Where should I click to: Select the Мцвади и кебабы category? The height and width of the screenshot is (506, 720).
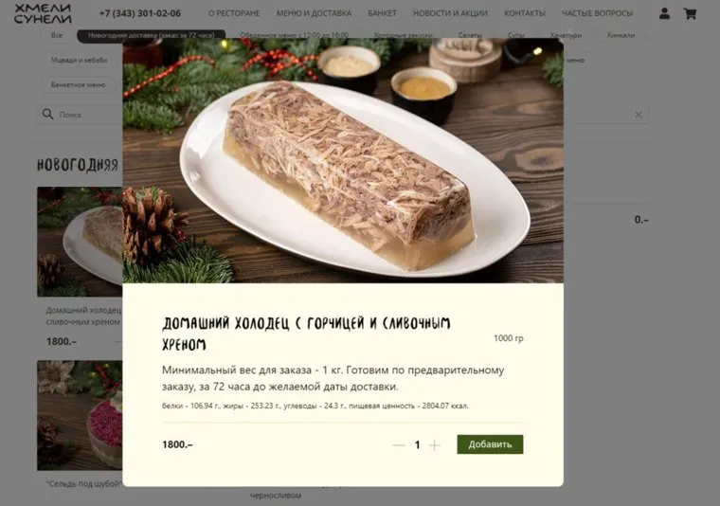(x=79, y=60)
